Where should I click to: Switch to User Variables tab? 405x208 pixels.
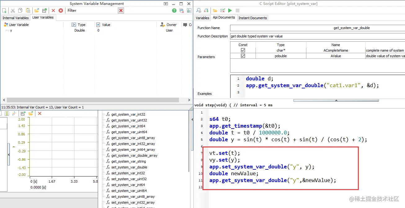(43, 18)
